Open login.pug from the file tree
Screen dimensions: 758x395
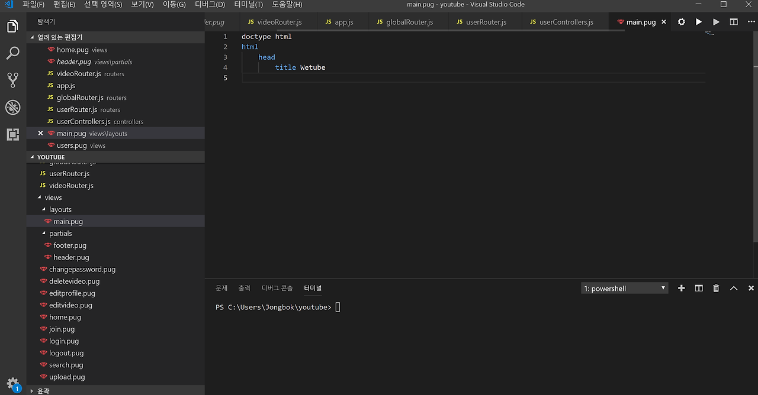[63, 341]
